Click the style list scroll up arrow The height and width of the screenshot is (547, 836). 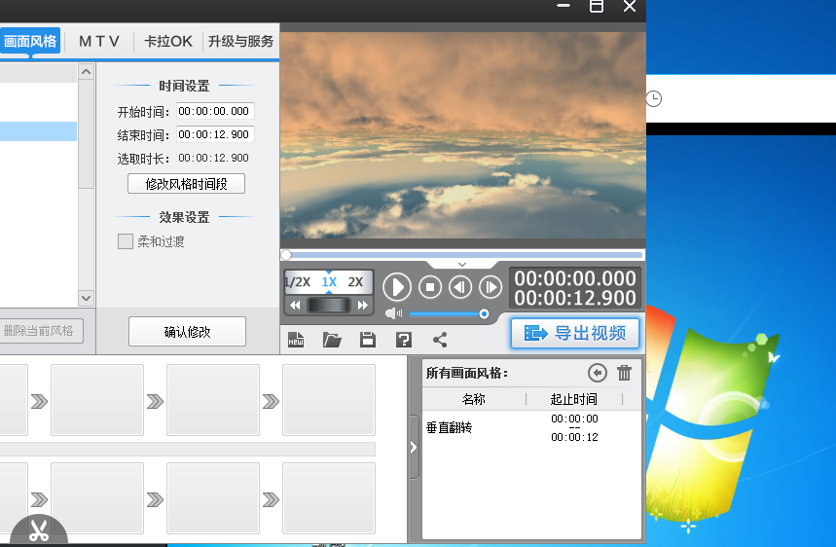click(86, 71)
